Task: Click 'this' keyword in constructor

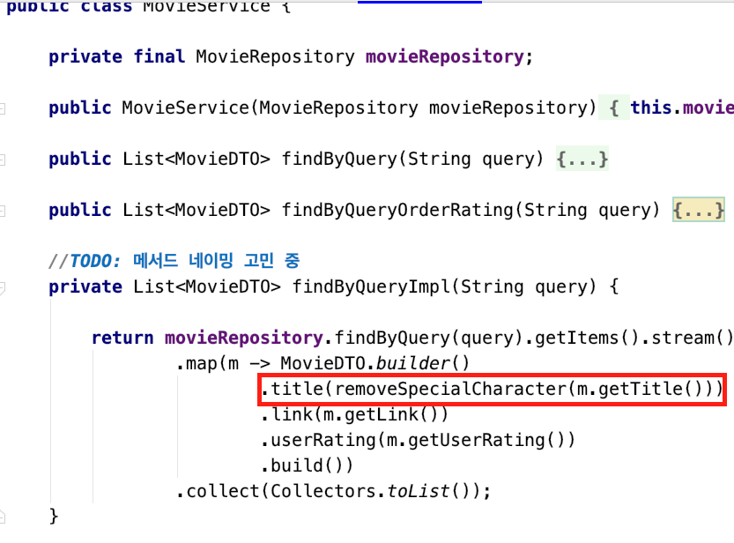Action: (x=651, y=108)
